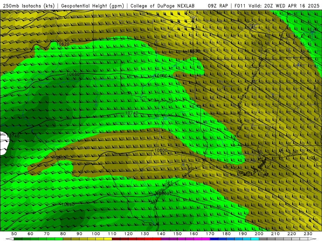The image size is (322, 241).
Task: Select the cyan swatch just before 200
Action: [255, 239]
